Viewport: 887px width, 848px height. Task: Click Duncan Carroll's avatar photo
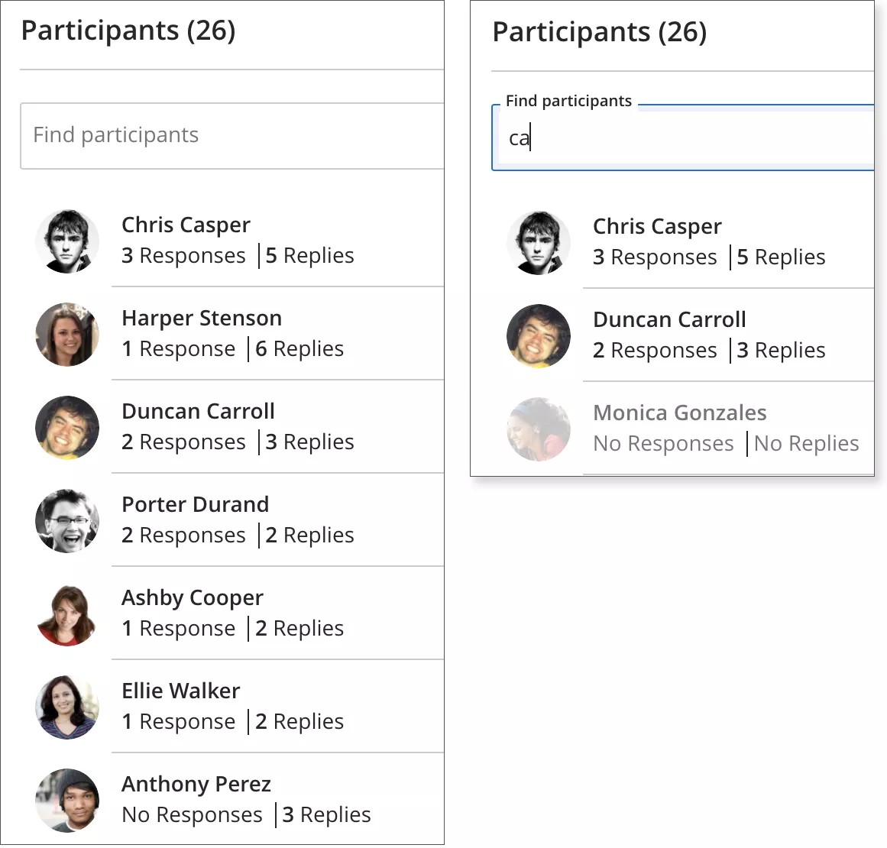(67, 427)
